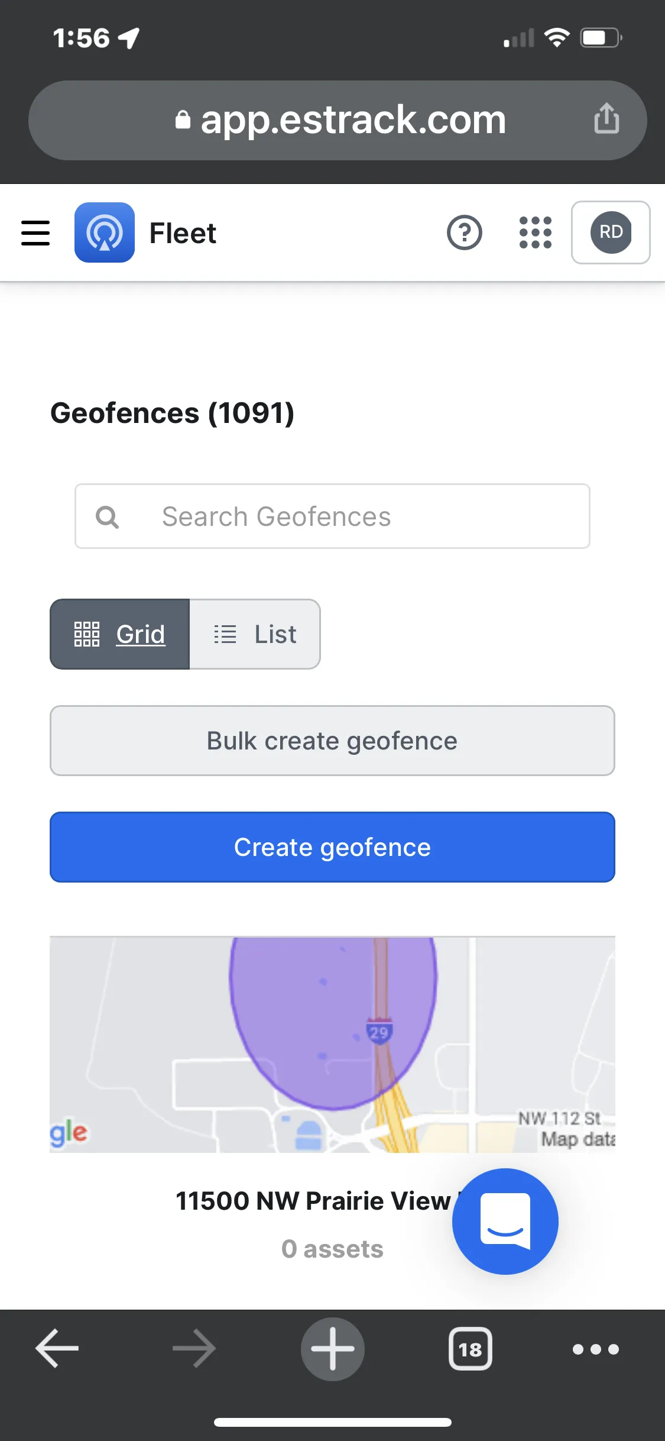
Task: Open a new browser tab with plus
Action: click(x=332, y=1349)
